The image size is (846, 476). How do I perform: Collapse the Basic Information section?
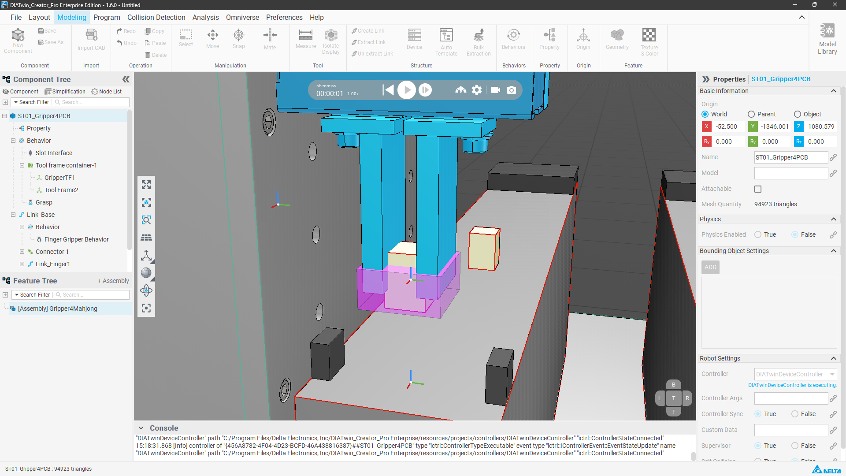[x=833, y=91]
